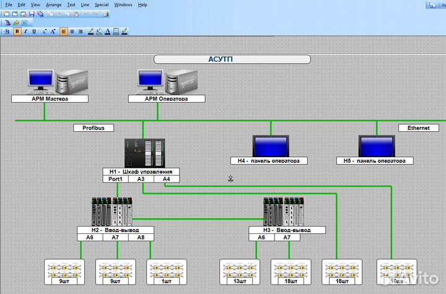The height and width of the screenshot is (294, 446).
Task: Open the Arrange menu
Action: coord(53,4)
